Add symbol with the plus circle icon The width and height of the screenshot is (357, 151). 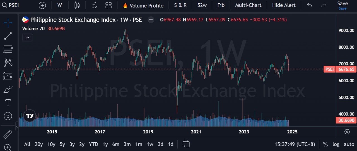42,5
